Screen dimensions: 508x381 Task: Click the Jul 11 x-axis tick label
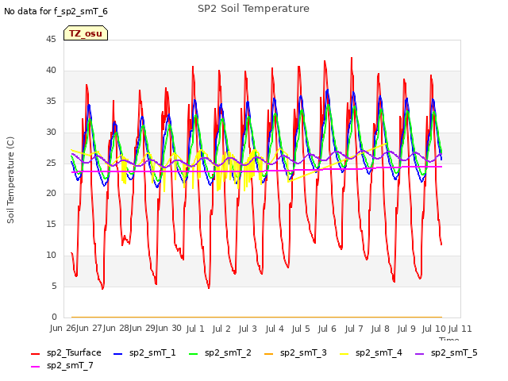(x=460, y=329)
